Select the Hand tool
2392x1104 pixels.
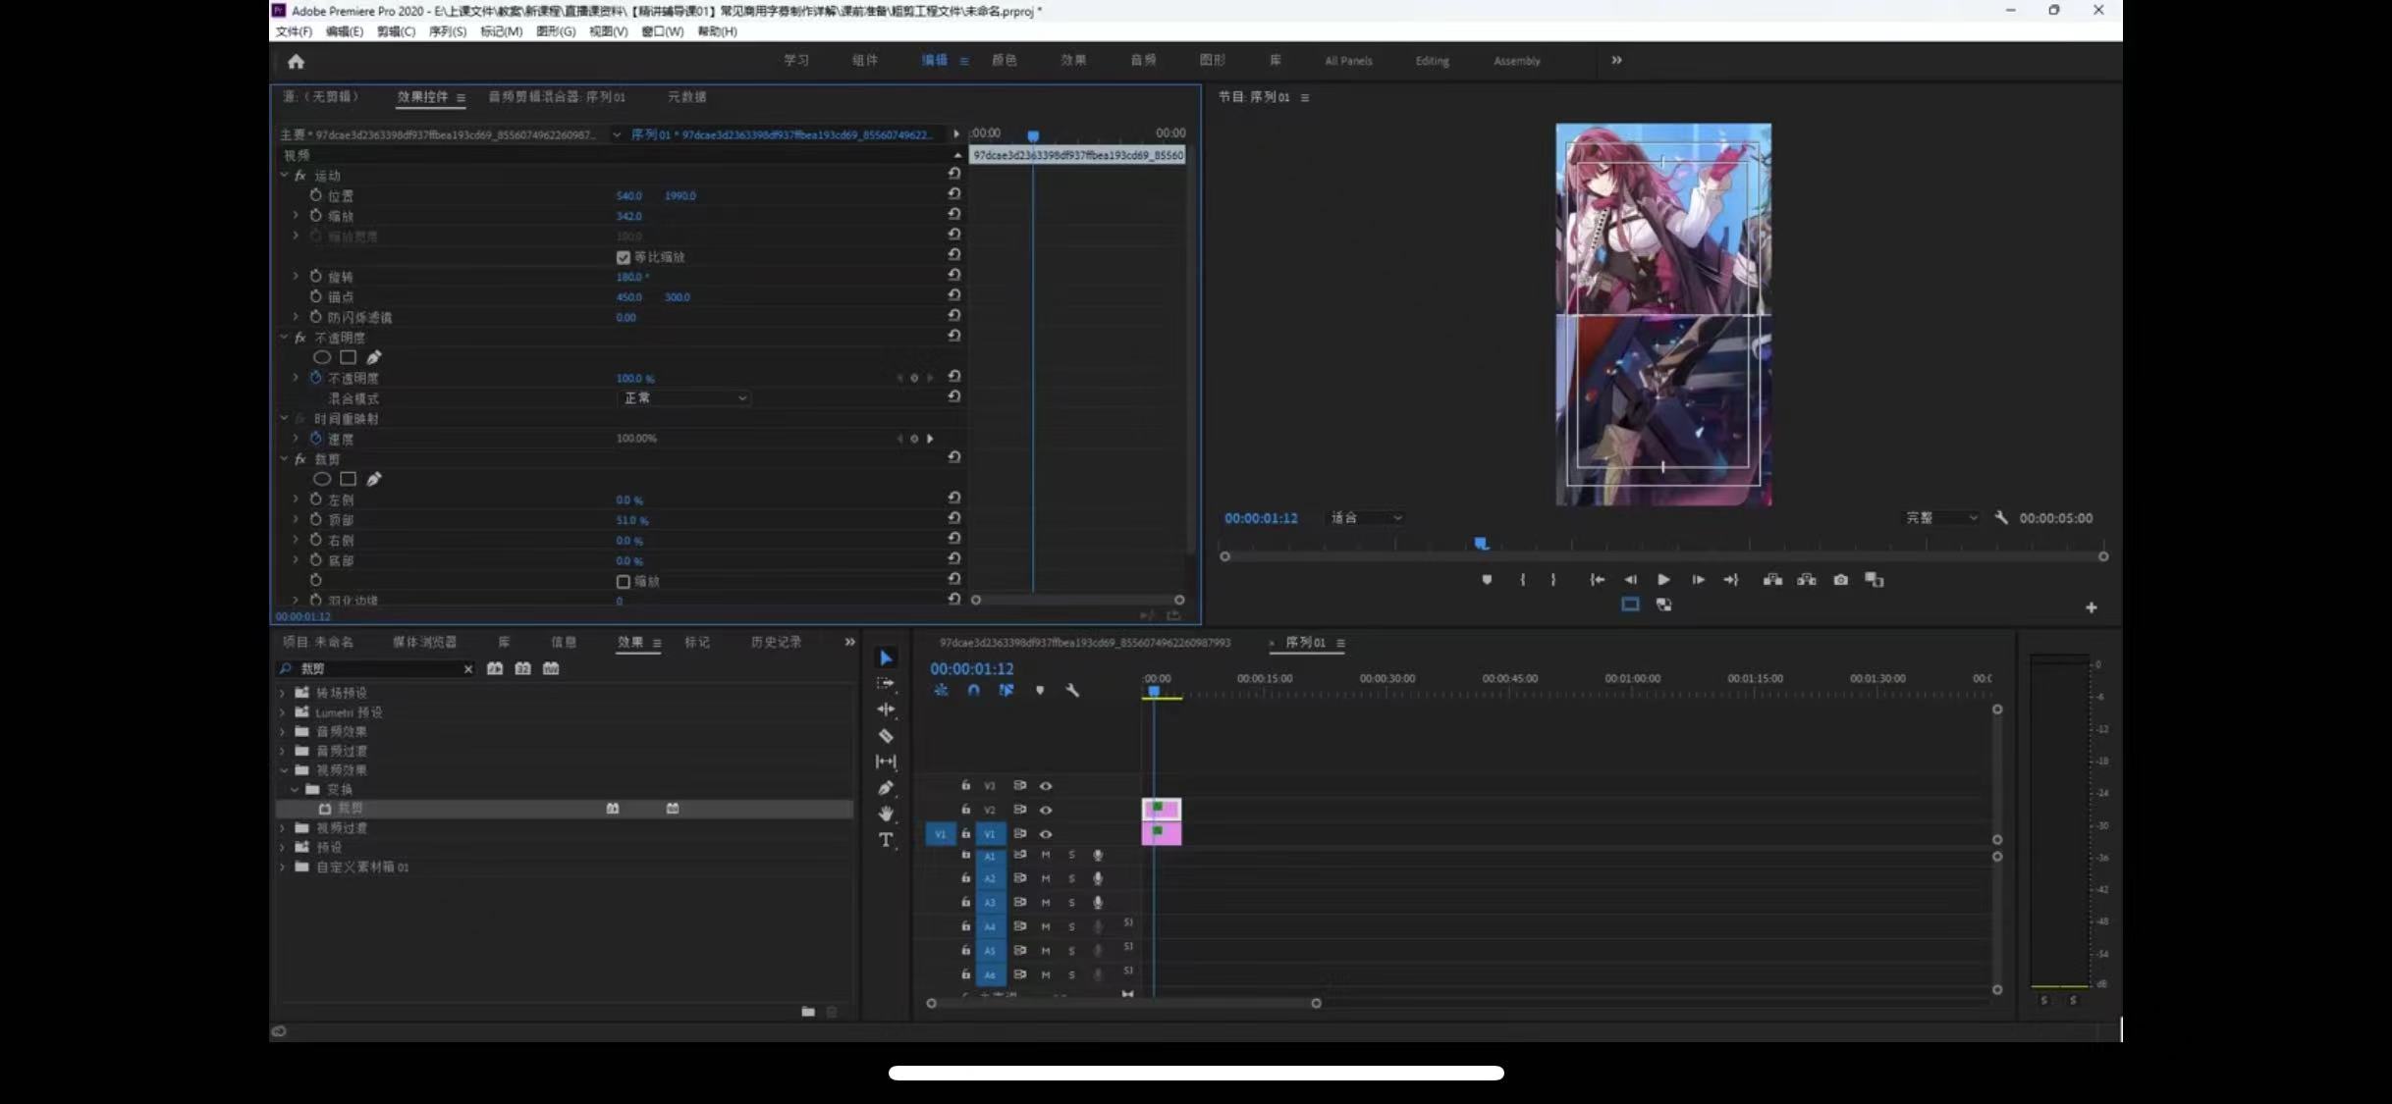[886, 814]
